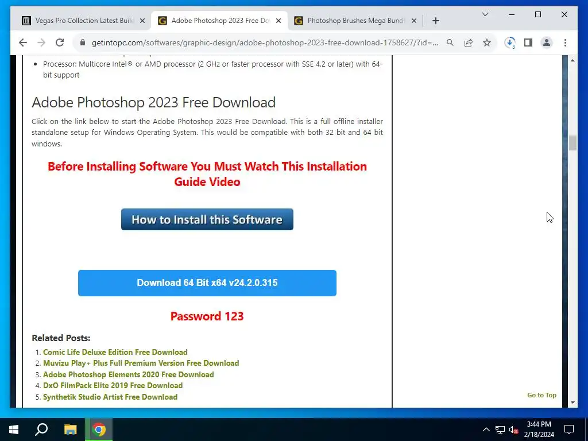Click Go to Top link

coord(541,395)
